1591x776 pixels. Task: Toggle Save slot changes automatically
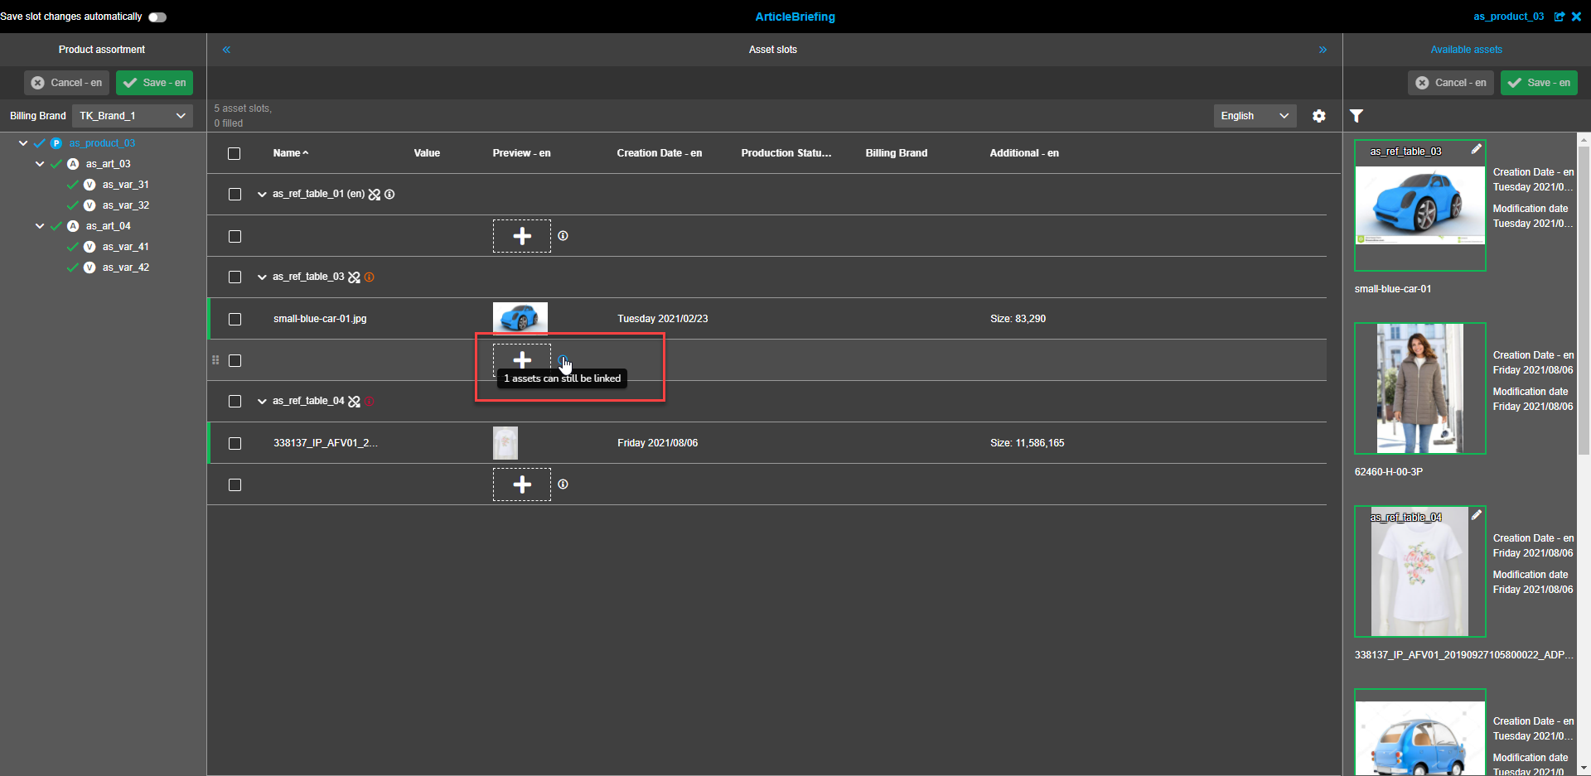pyautogui.click(x=157, y=17)
